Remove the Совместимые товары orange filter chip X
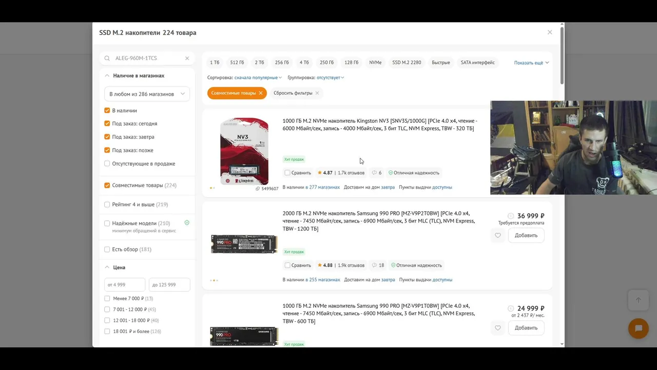The height and width of the screenshot is (370, 657). (x=261, y=93)
